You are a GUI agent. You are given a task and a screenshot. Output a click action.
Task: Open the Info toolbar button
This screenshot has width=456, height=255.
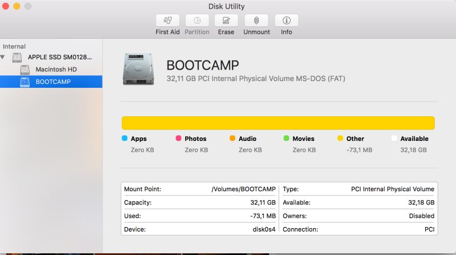(x=287, y=21)
